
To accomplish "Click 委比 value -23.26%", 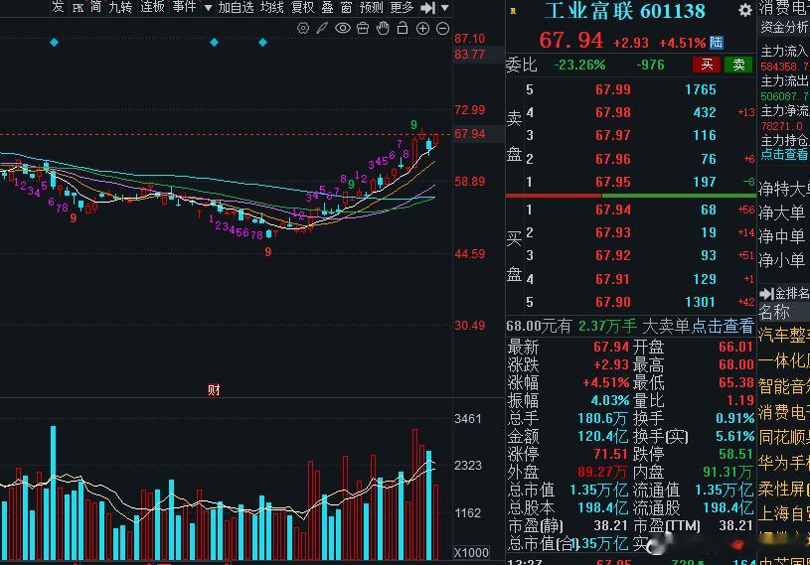I will click(x=579, y=65).
